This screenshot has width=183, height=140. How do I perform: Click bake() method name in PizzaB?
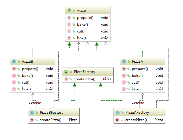27,76
